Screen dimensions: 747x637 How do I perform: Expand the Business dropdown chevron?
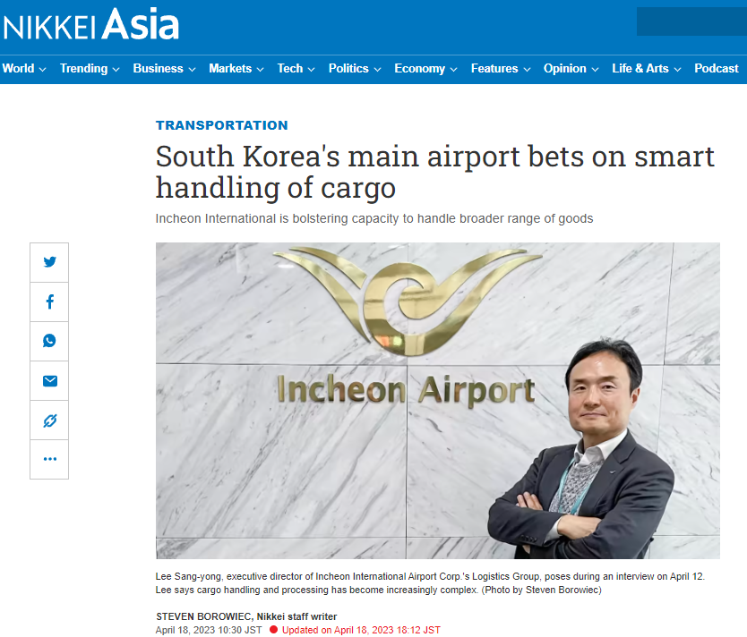[192, 70]
